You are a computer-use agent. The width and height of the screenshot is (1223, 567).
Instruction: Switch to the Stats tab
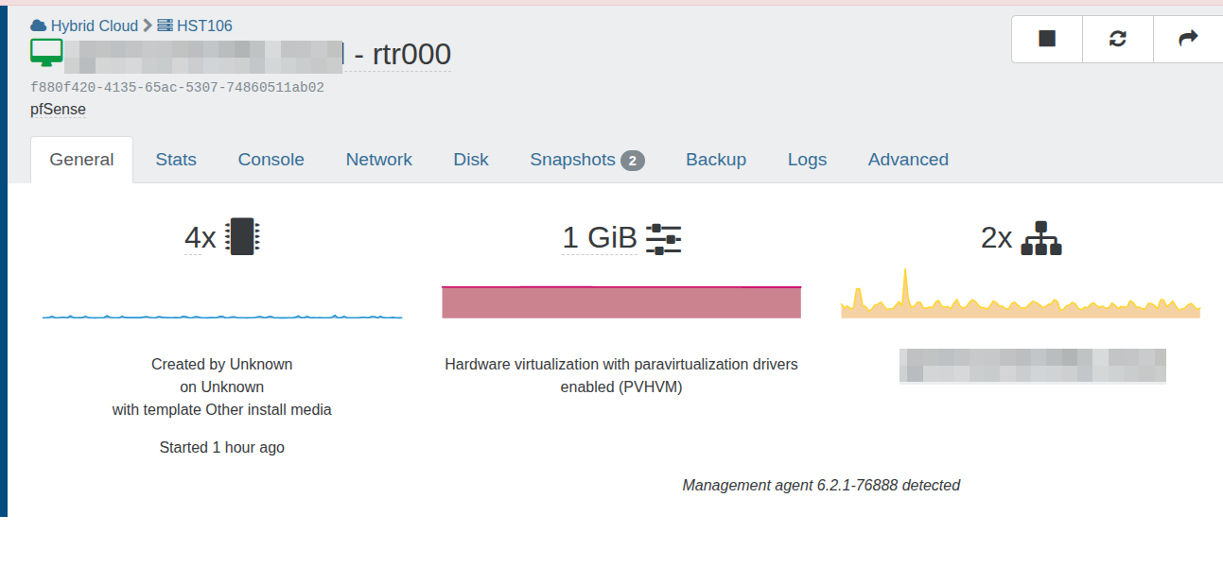pos(176,160)
